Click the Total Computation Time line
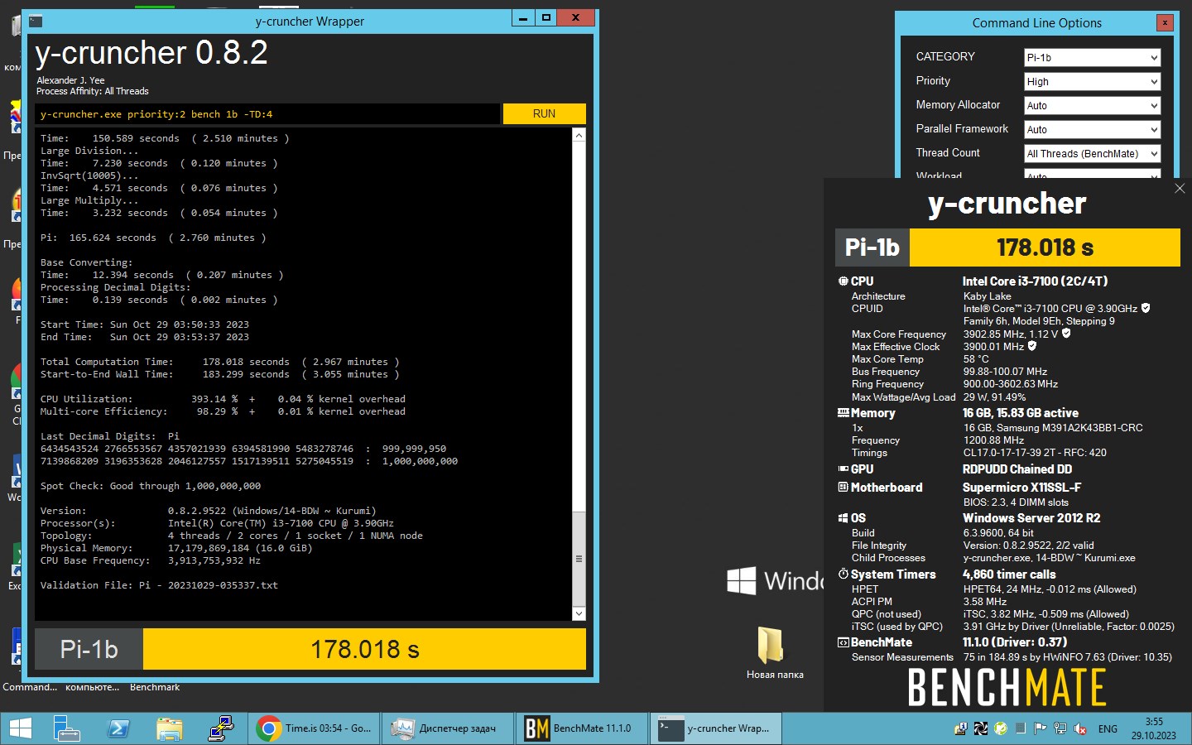The image size is (1192, 745). click(x=219, y=362)
